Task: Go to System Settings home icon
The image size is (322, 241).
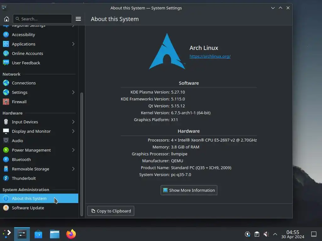Action: (7, 19)
